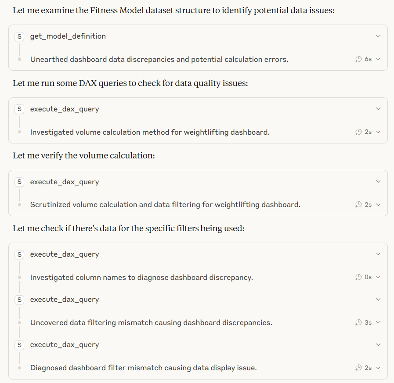Image resolution: width=394 pixels, height=383 pixels.
Task: Click S icon under "verify the volume calculation"
Action: [19, 182]
